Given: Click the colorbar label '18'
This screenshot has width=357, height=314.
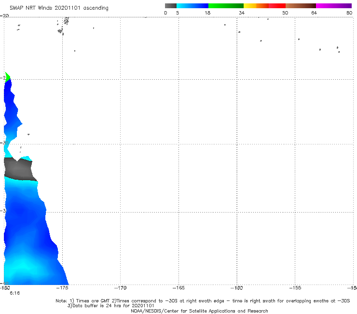Looking at the screenshot, I should coord(207,13).
